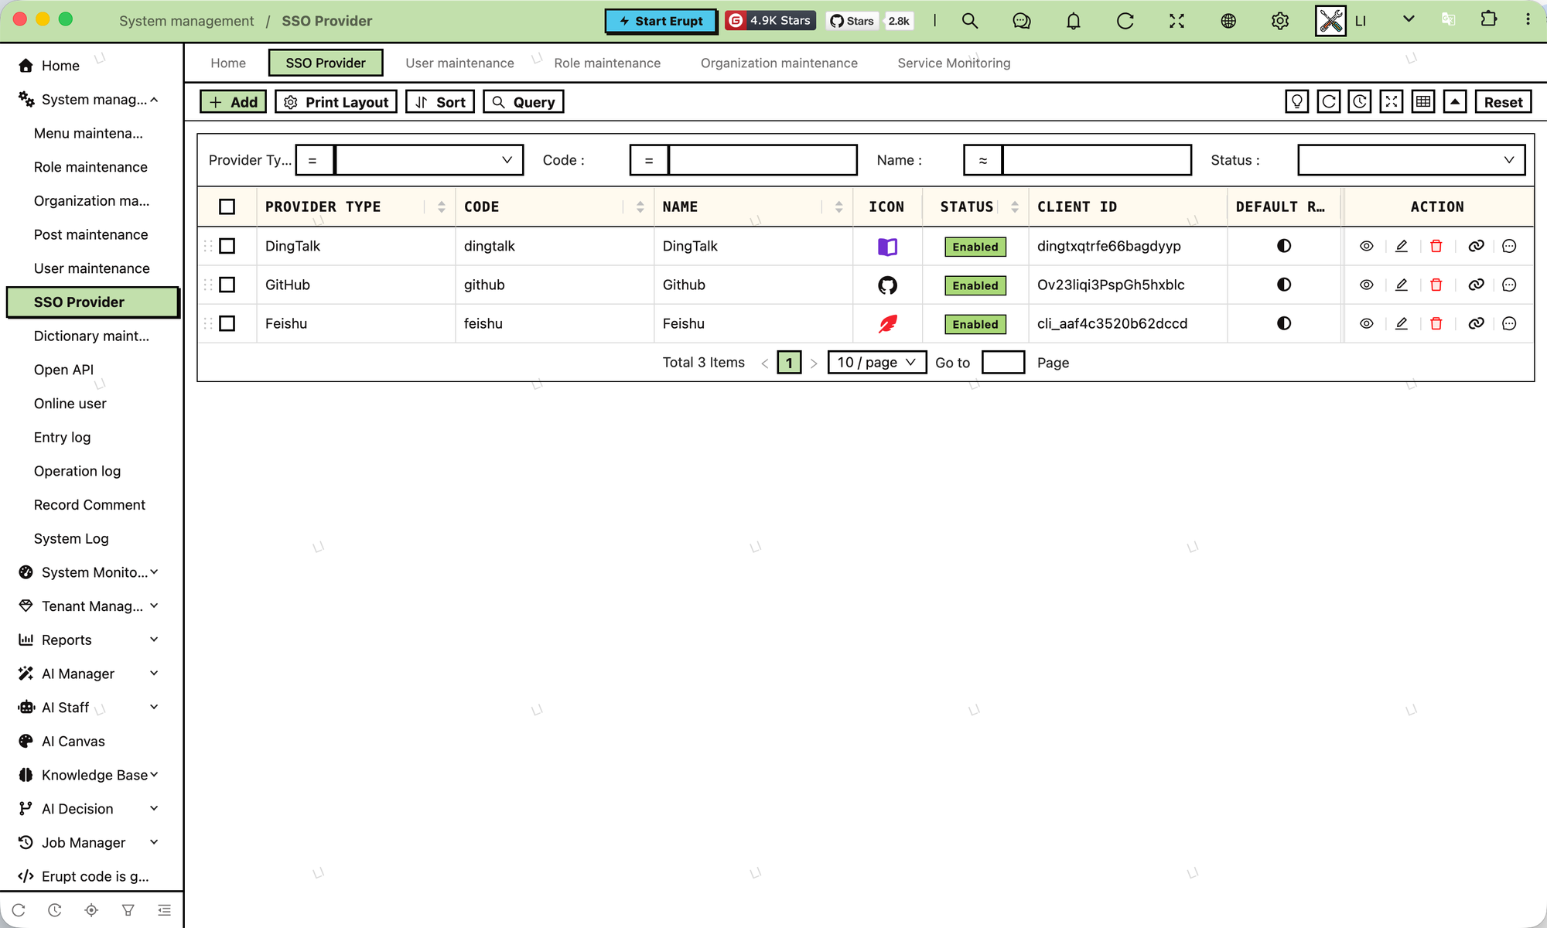Click the Reset button
The height and width of the screenshot is (928, 1547).
(x=1503, y=102)
